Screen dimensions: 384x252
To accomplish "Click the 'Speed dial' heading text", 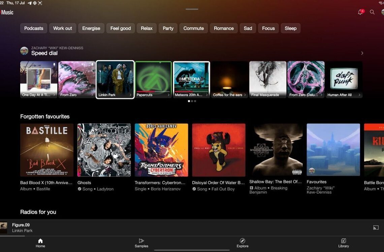I will [44, 53].
